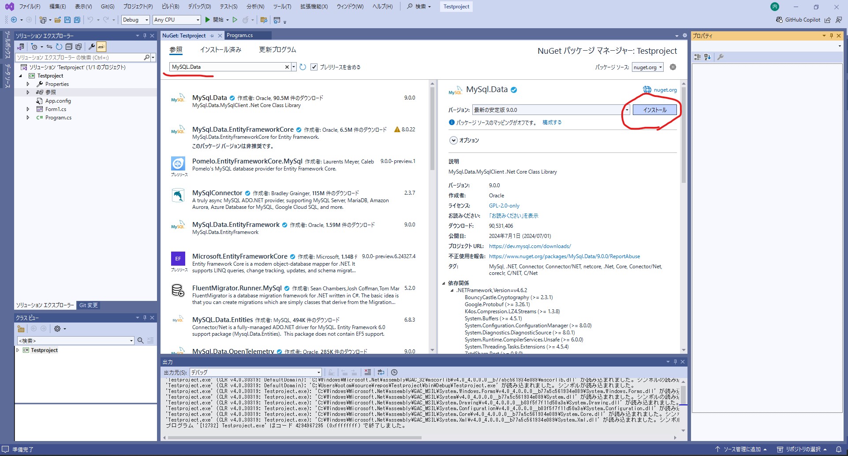
Task: Expand the Options section toggle
Action: point(453,140)
